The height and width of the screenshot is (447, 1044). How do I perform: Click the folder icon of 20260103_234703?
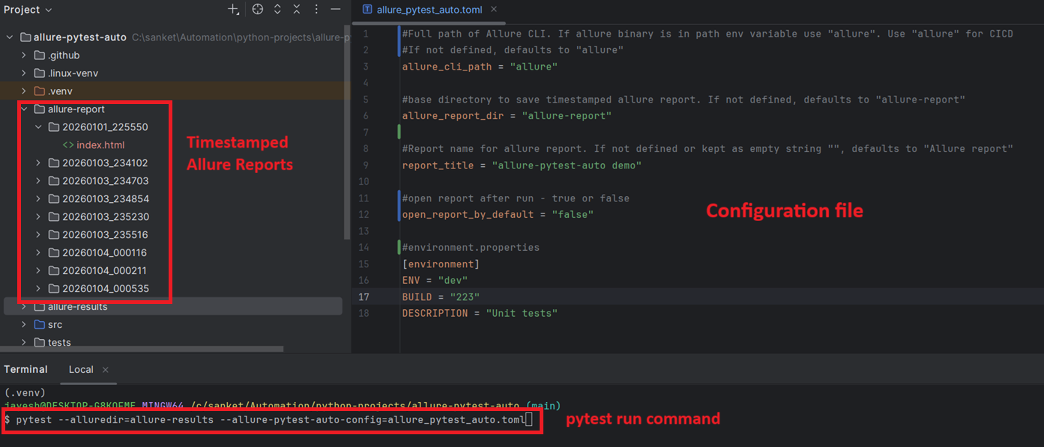point(54,181)
